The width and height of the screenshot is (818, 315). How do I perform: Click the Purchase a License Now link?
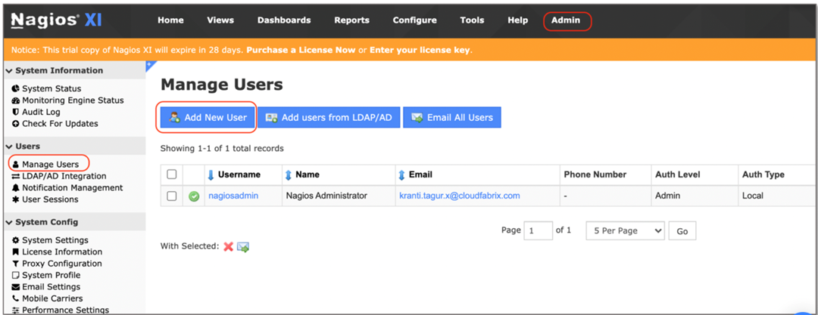click(301, 50)
